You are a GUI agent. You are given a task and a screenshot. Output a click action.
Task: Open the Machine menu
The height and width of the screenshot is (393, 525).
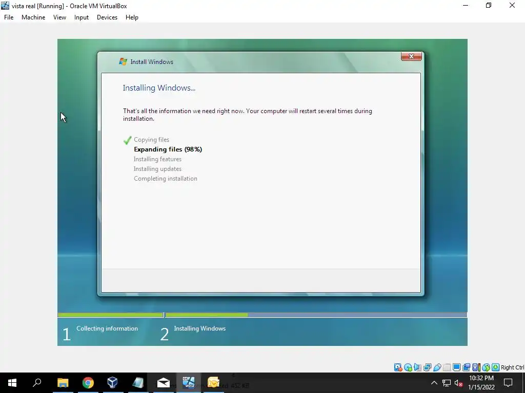point(33,17)
